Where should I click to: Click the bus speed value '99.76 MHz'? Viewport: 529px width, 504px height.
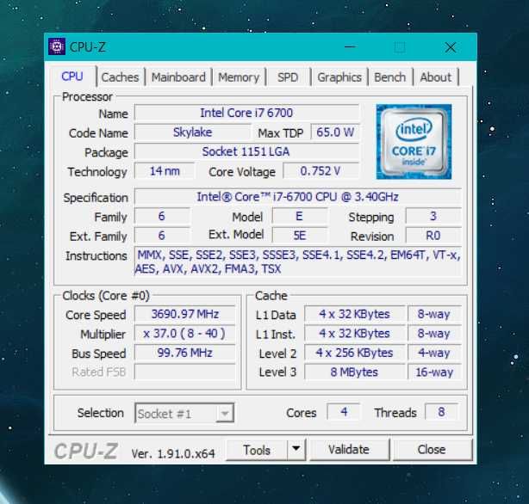coord(185,353)
